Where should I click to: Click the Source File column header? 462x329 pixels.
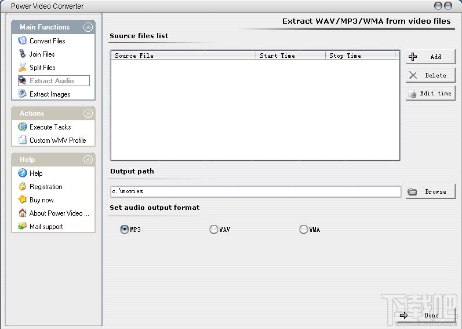(x=184, y=56)
